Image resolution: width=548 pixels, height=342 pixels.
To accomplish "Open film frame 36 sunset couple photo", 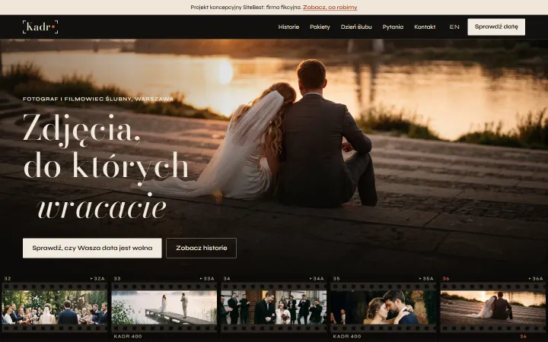I will click(x=492, y=307).
